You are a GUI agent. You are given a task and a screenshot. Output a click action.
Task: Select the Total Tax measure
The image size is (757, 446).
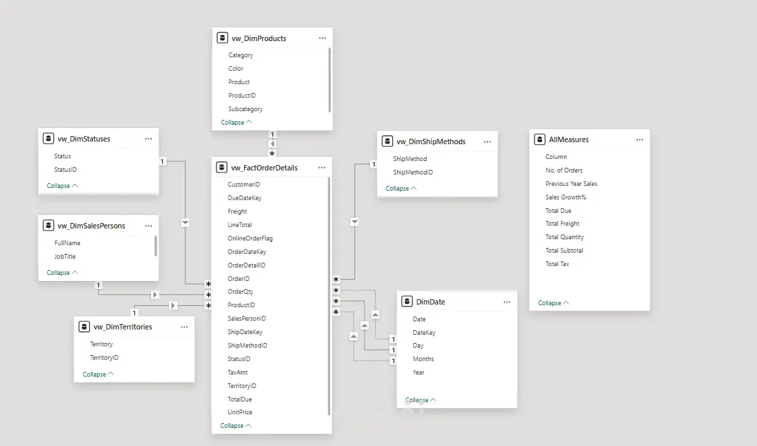coord(557,264)
